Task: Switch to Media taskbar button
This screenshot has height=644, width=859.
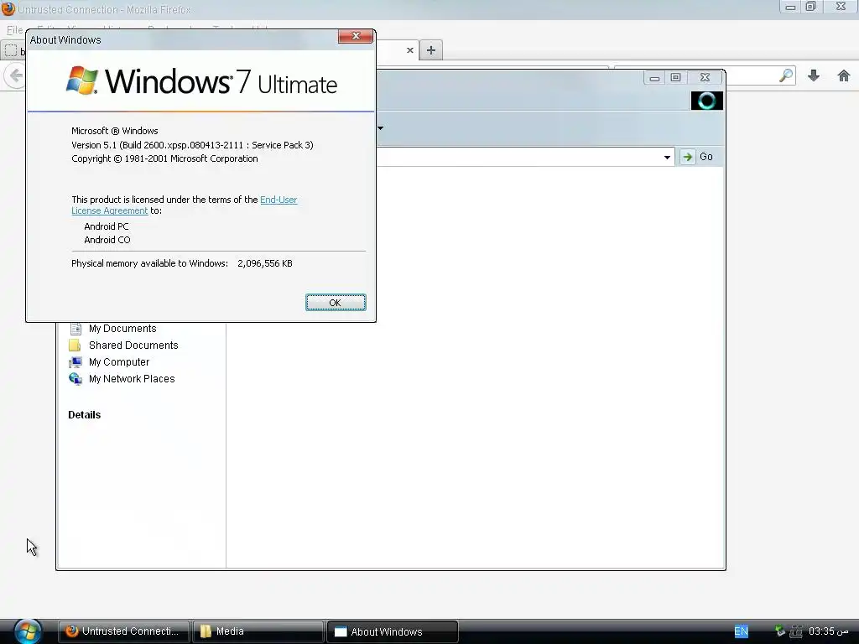Action: click(258, 631)
